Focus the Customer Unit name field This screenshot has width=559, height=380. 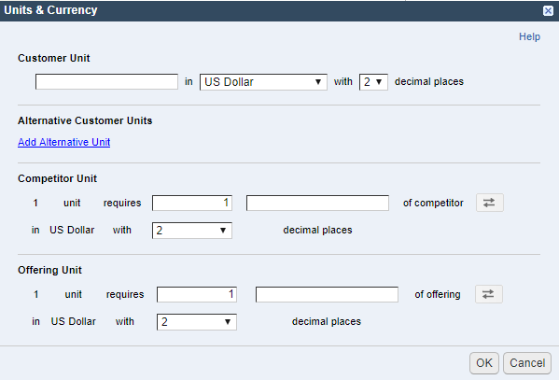click(x=106, y=82)
